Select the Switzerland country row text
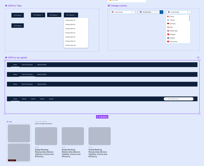This screenshot has width=204, height=166. pos(174,42)
